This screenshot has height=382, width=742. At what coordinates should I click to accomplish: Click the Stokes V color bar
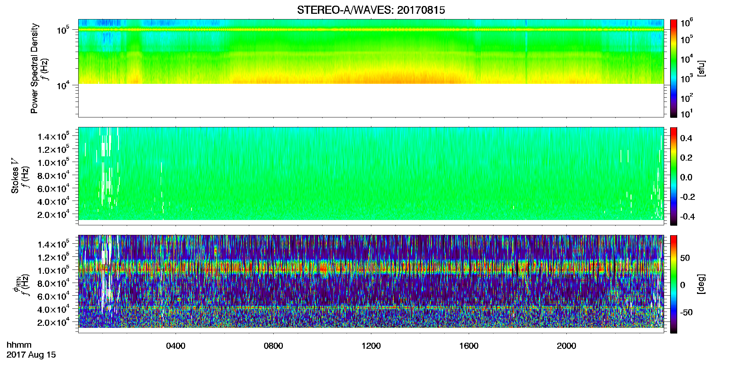click(x=674, y=176)
